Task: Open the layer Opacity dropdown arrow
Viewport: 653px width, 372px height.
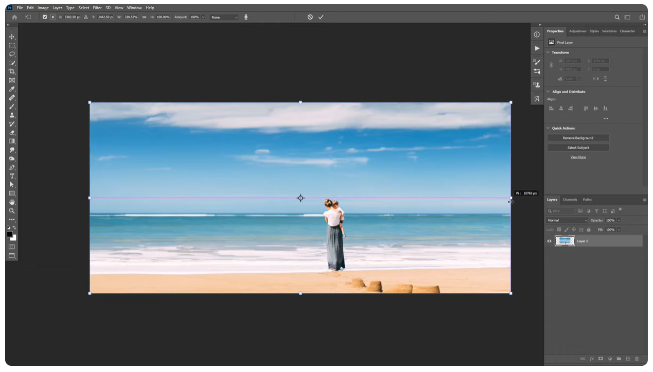Action: point(619,220)
